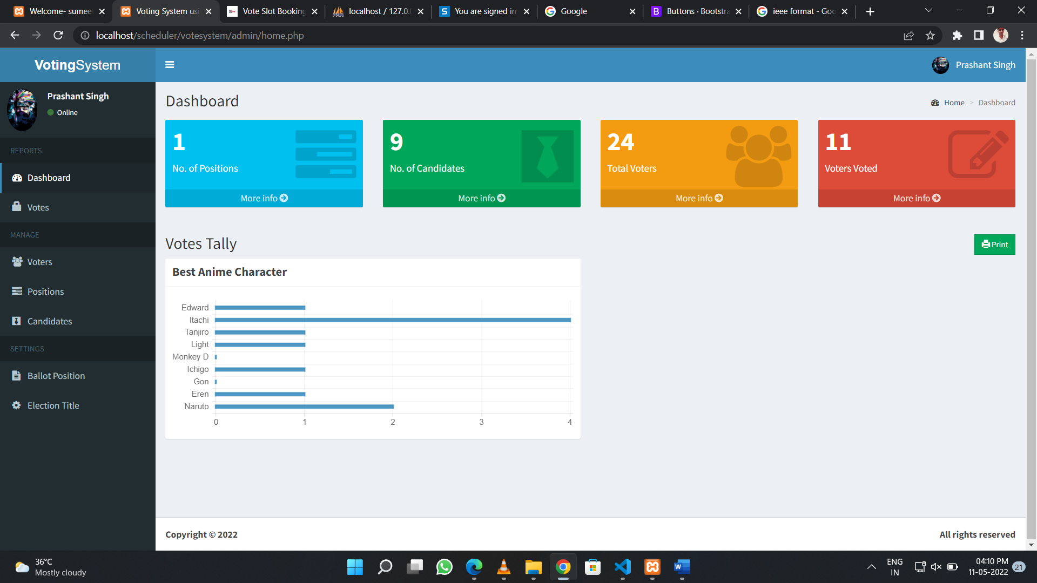This screenshot has height=583, width=1037.
Task: Open Election Title settings gear icon
Action: (16, 405)
